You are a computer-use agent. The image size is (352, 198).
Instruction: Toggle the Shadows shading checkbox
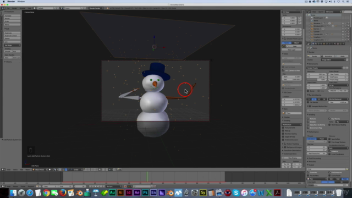(308, 122)
